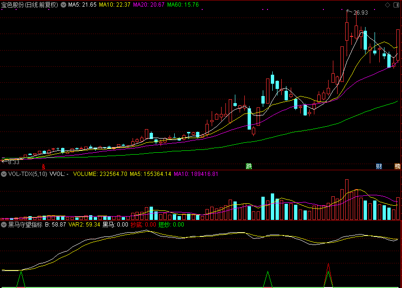Open the blue 财 marker
This screenshot has height=288, width=402.
[x=379, y=166]
